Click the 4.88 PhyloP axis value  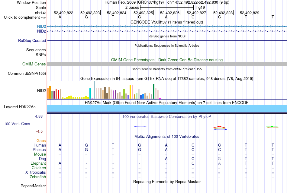point(39,116)
